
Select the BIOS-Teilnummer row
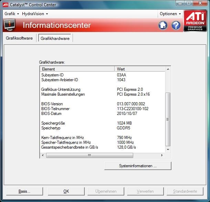(x=103, y=109)
